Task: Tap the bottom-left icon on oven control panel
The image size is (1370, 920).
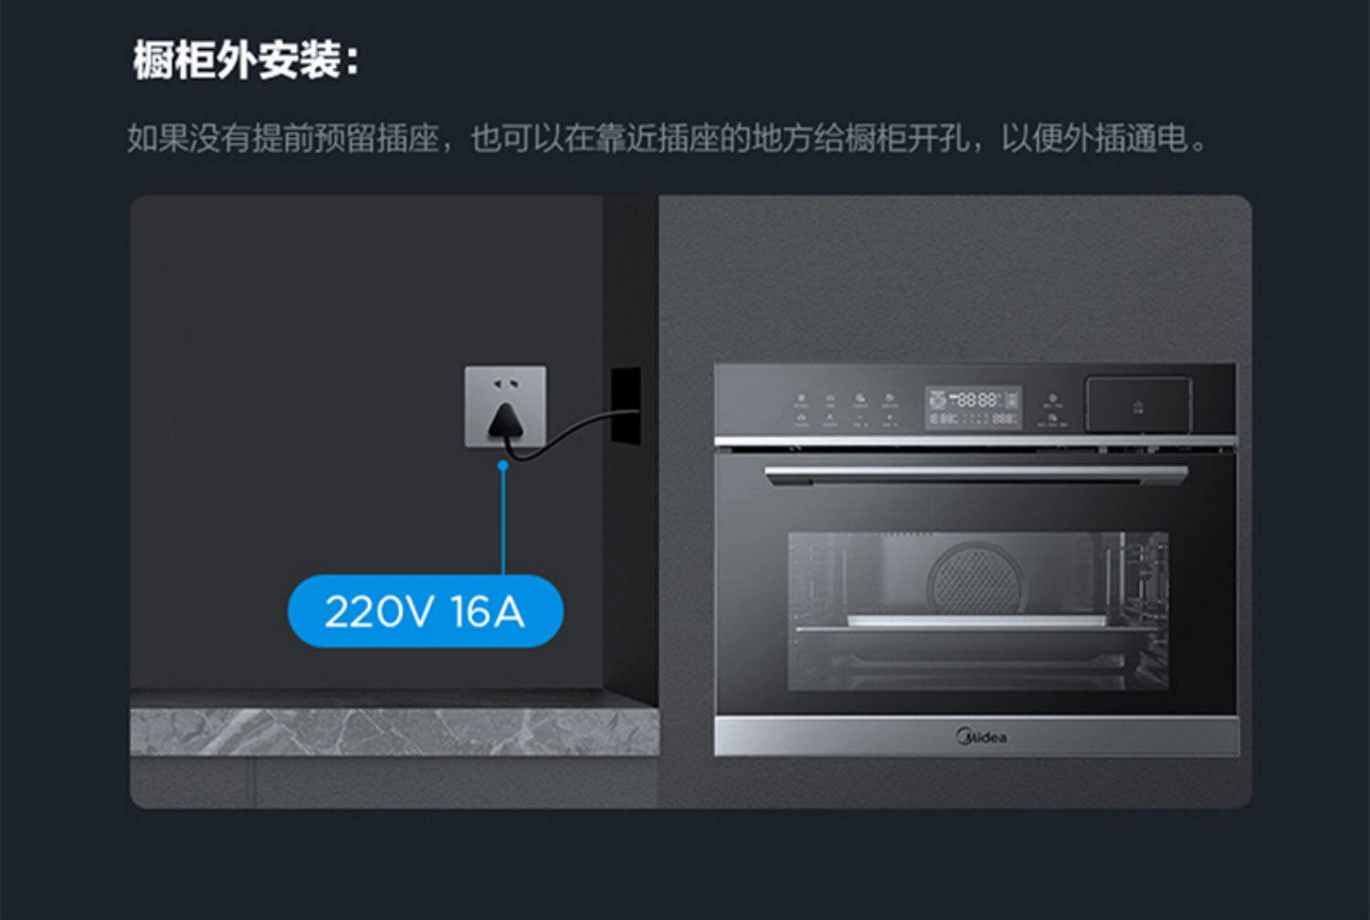Action: pos(801,420)
